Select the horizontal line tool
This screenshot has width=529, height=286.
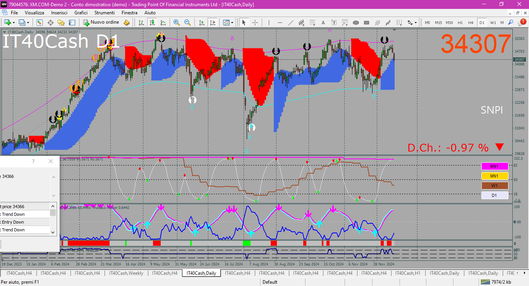[280, 22]
